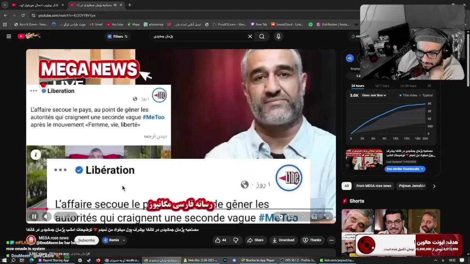This screenshot has height=264, width=470.
Task: Expand filter chips with right arrow
Action: coord(434,186)
